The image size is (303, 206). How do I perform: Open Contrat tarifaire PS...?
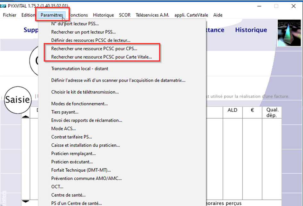click(x=122, y=137)
